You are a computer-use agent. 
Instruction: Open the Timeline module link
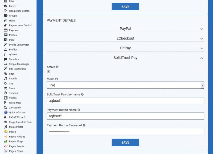click(14, 93)
